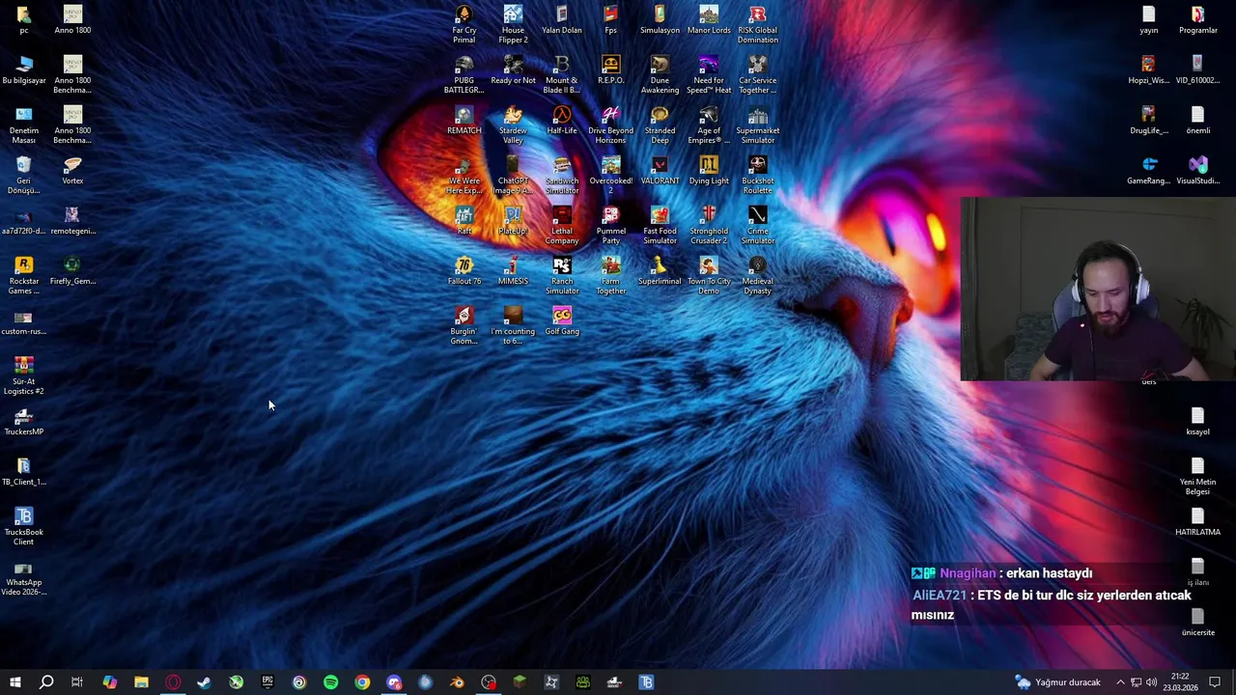Open Spotify from the taskbar
Screen dimensions: 1236x695
(x=330, y=682)
